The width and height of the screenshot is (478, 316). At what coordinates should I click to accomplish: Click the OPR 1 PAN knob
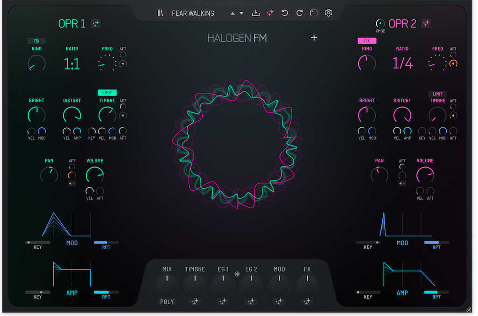[x=49, y=175]
